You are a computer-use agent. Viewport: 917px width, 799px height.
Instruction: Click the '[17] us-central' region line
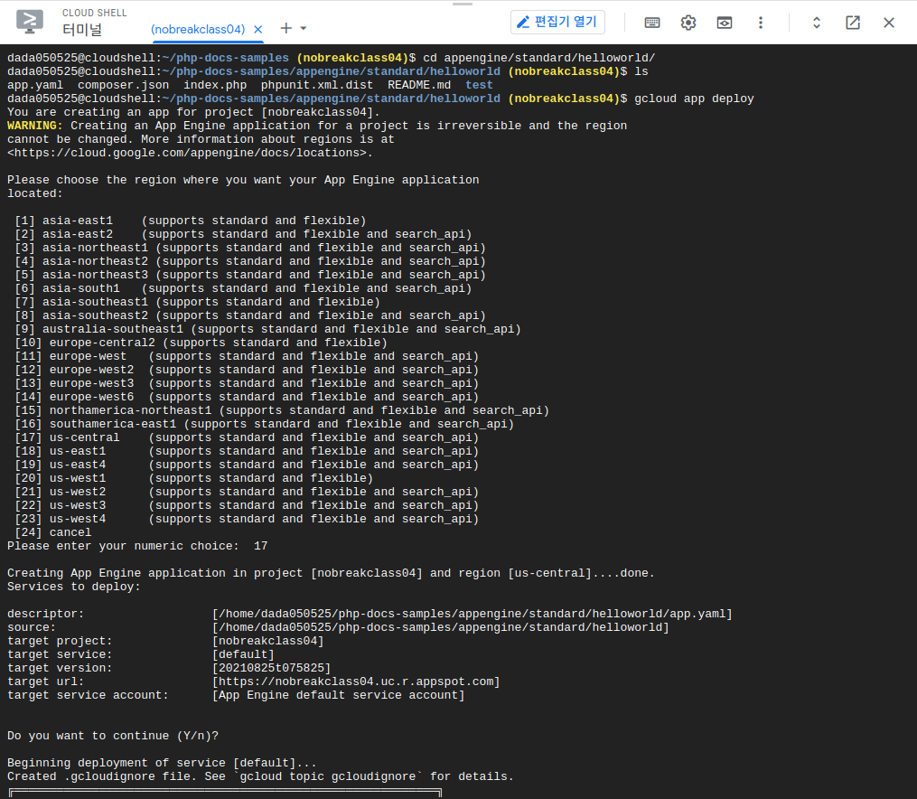(x=247, y=437)
